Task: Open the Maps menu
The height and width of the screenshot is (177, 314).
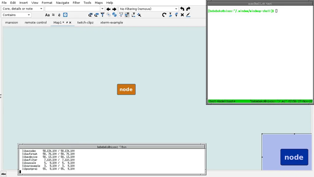Action: pos(99,3)
